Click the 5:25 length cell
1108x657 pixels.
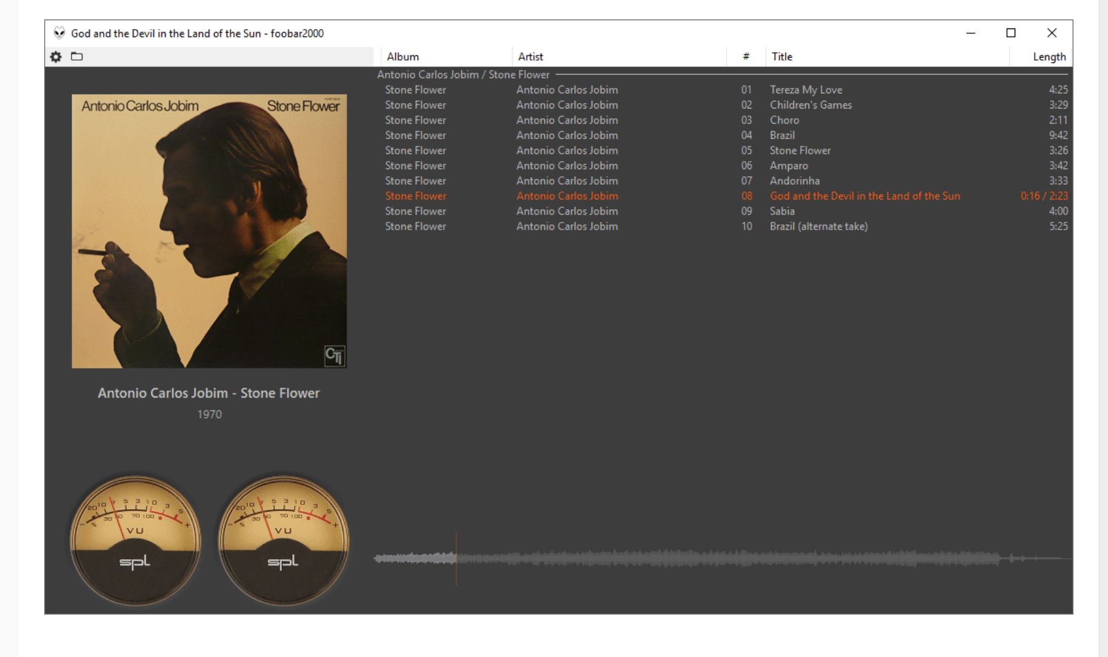1058,226
